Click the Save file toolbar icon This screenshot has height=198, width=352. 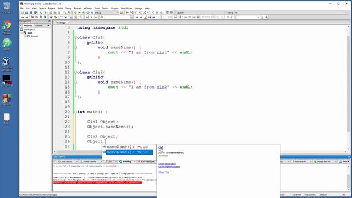(x=31, y=13)
